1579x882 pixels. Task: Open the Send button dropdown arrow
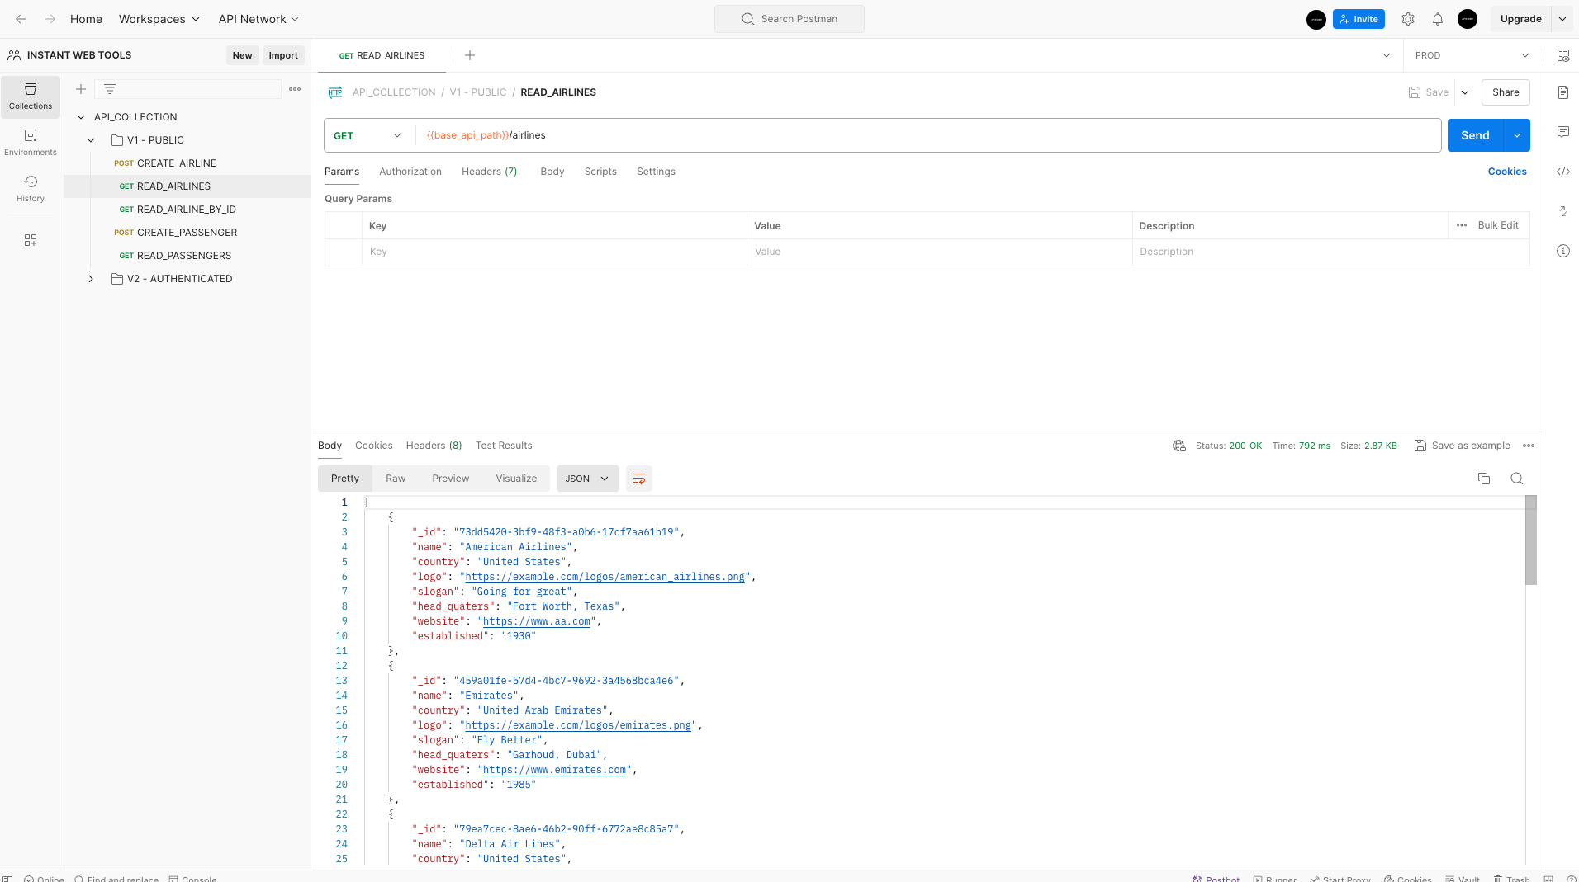1517,135
